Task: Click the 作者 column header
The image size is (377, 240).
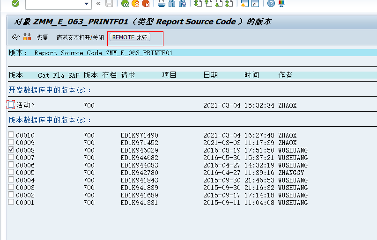Action: [x=285, y=75]
